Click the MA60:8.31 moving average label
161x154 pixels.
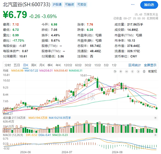point(75,71)
